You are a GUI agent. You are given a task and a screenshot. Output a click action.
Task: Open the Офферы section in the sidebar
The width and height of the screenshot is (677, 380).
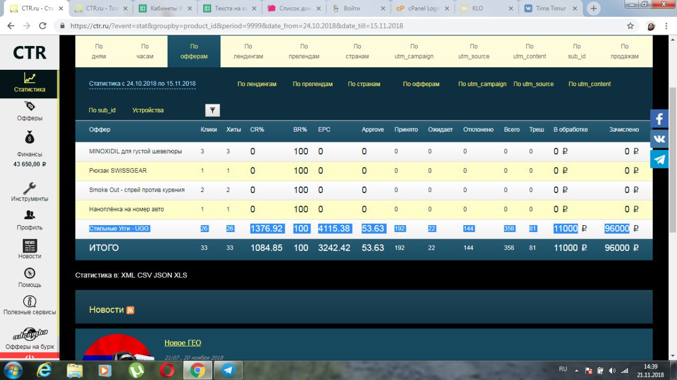[x=30, y=112]
